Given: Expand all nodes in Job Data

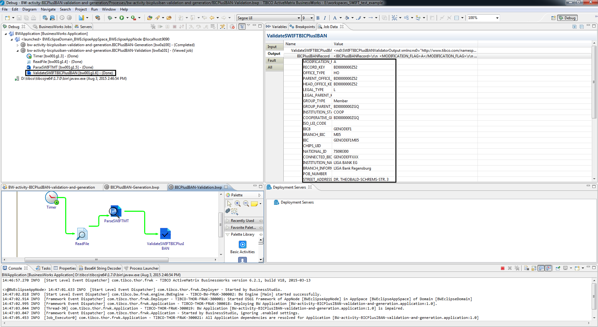Looking at the screenshot, I should [x=575, y=26].
